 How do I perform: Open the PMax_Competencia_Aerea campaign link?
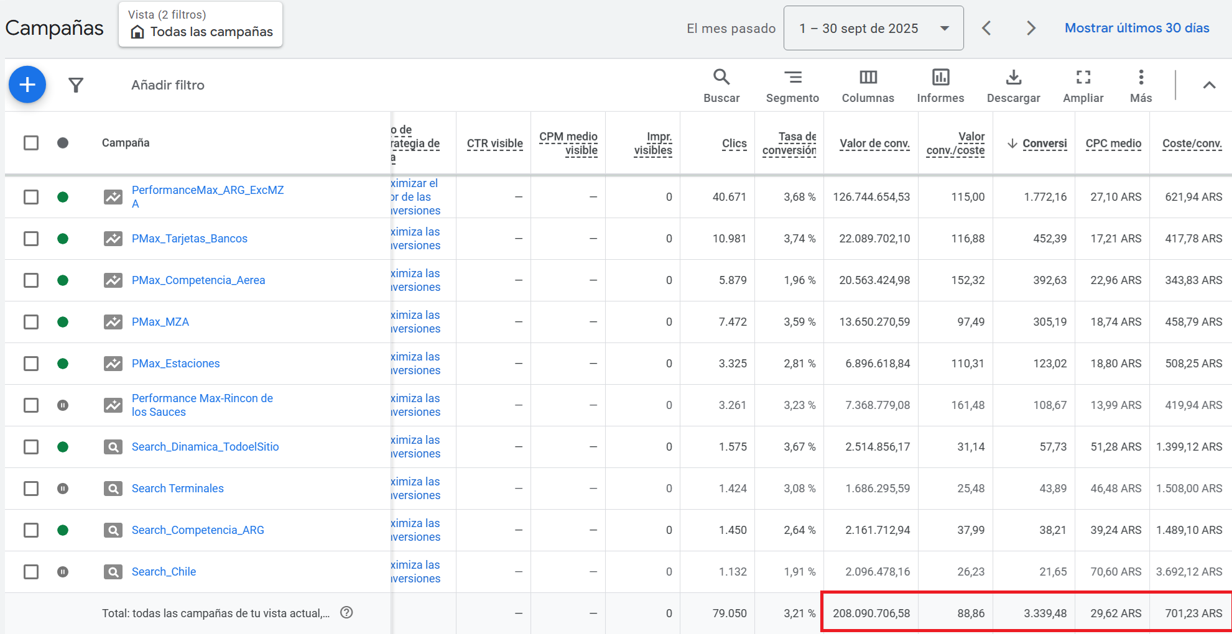[198, 280]
